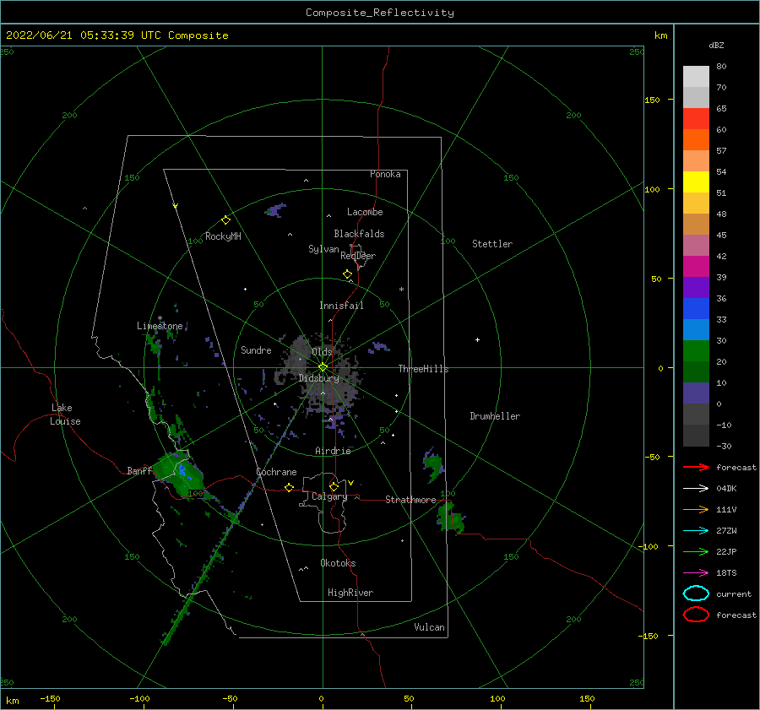760x710 pixels.
Task: Click the Cochrane city label
Action: (x=276, y=472)
